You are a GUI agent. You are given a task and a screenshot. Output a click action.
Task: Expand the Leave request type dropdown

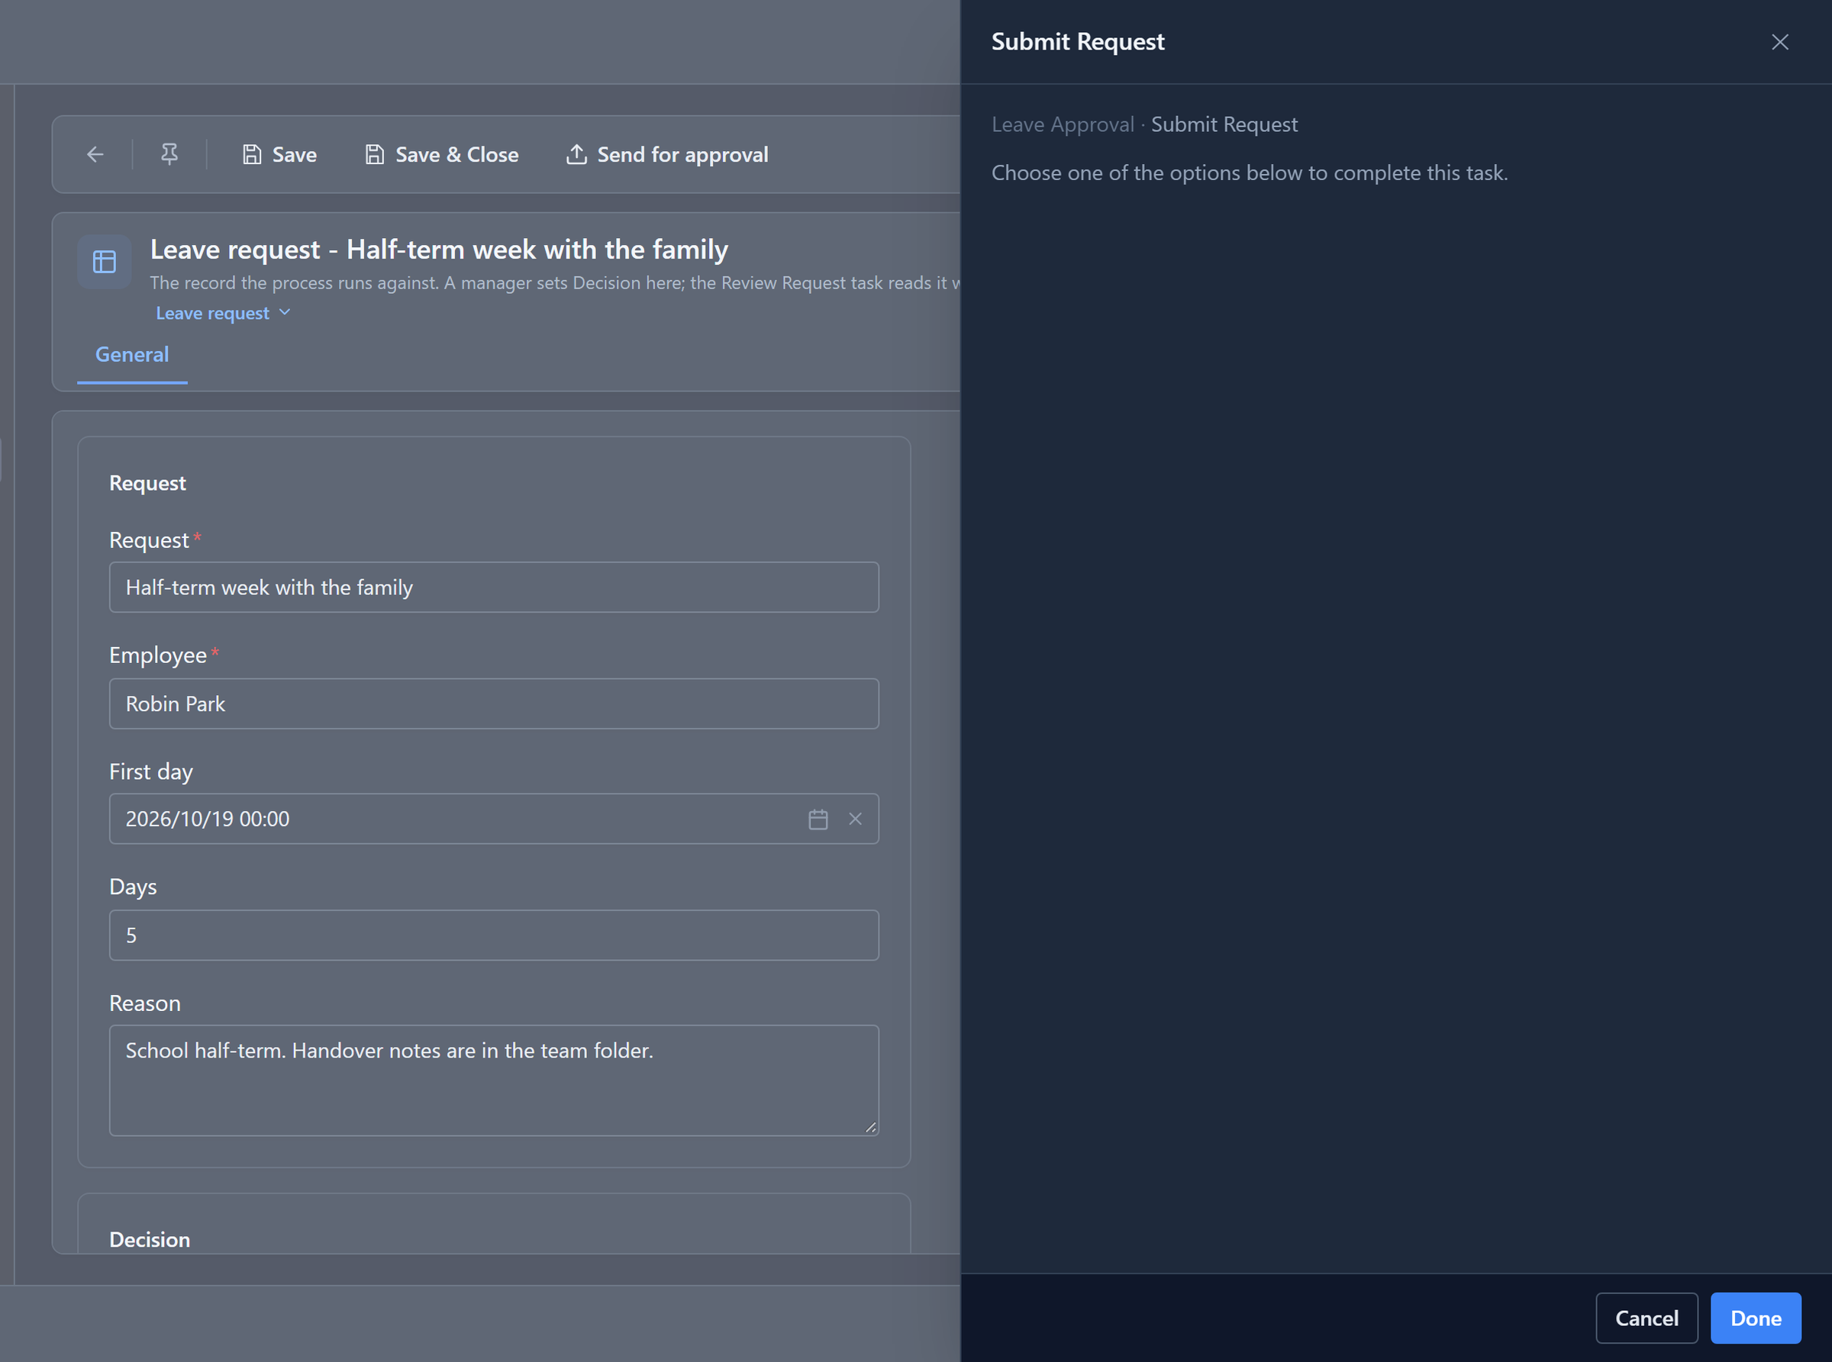(224, 314)
